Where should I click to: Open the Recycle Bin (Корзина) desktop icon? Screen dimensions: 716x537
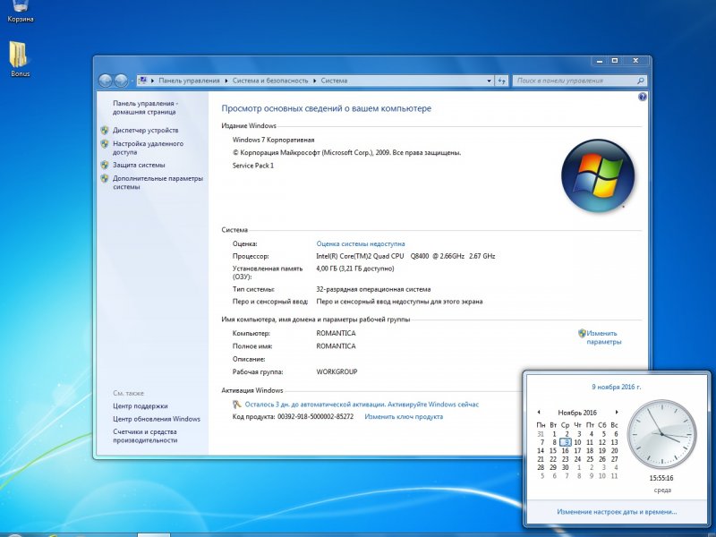pos(20,10)
